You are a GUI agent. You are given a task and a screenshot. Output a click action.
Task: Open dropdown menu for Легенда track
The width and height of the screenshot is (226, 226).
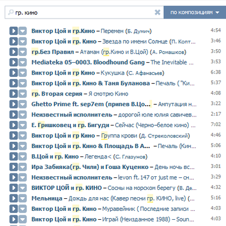[x=23, y=157]
